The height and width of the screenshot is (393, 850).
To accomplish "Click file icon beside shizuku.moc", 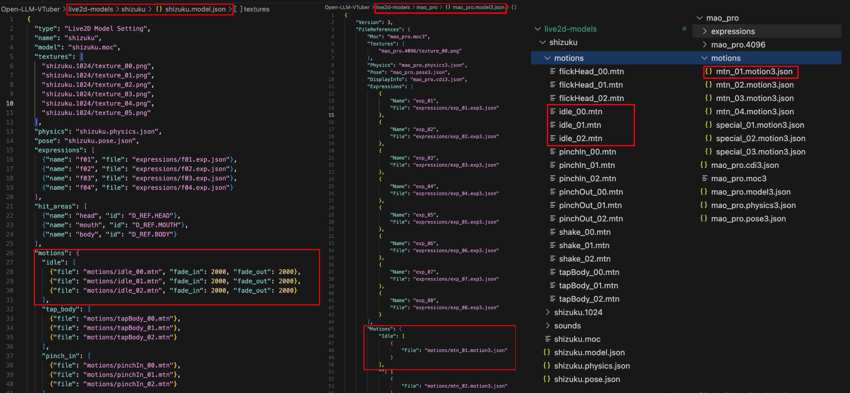I will pos(548,339).
